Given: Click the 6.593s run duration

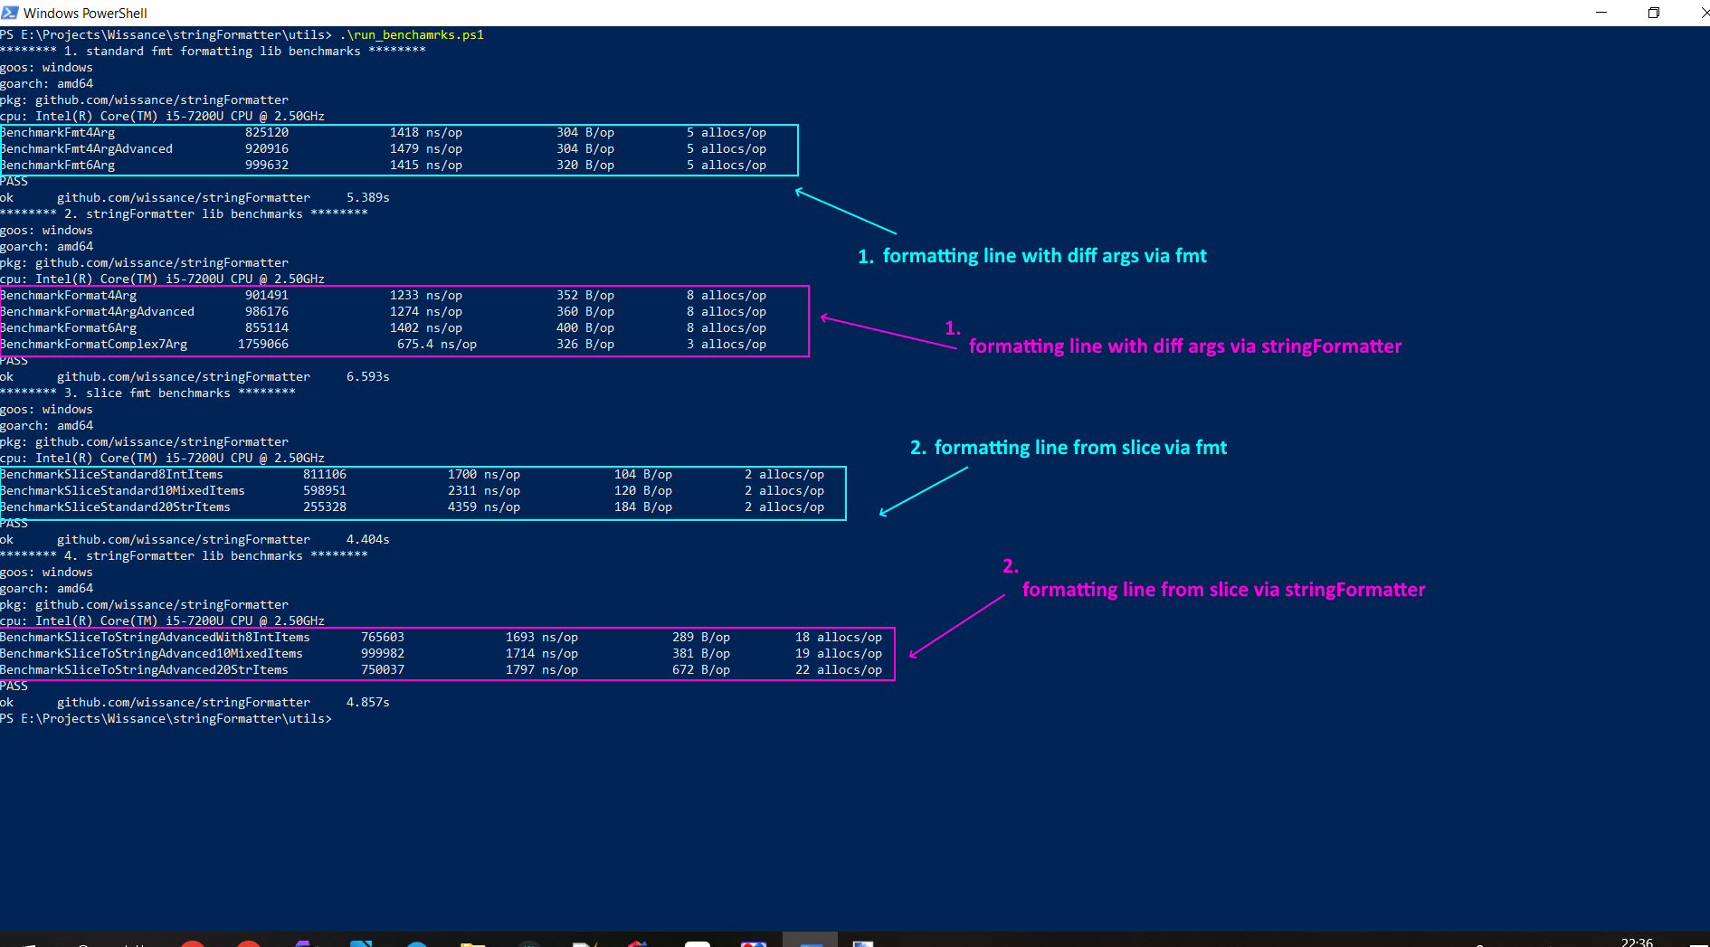Looking at the screenshot, I should pos(368,377).
